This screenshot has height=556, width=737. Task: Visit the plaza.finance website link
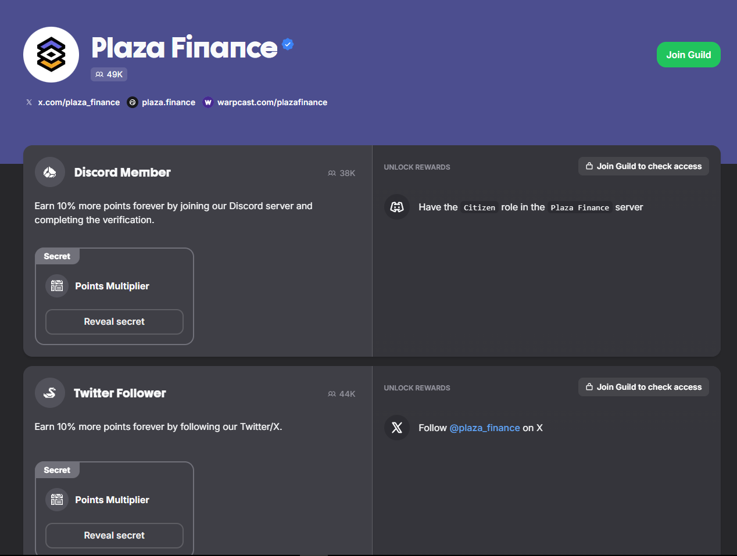click(168, 102)
